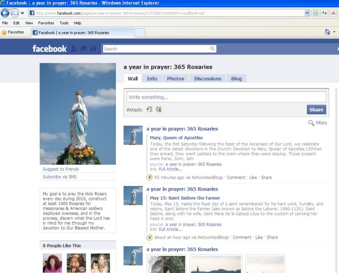Click Comment on the 42 minutes ago post

tap(236, 177)
